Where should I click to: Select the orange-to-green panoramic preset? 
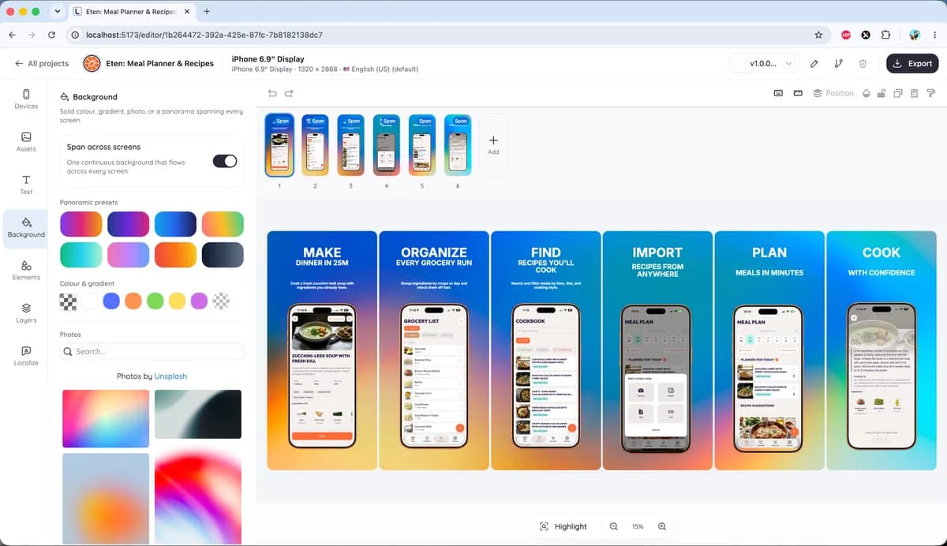(223, 224)
